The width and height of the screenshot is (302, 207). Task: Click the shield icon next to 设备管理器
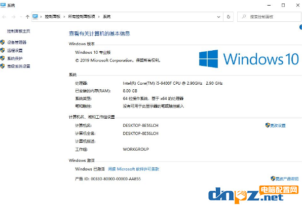[x=3, y=42]
